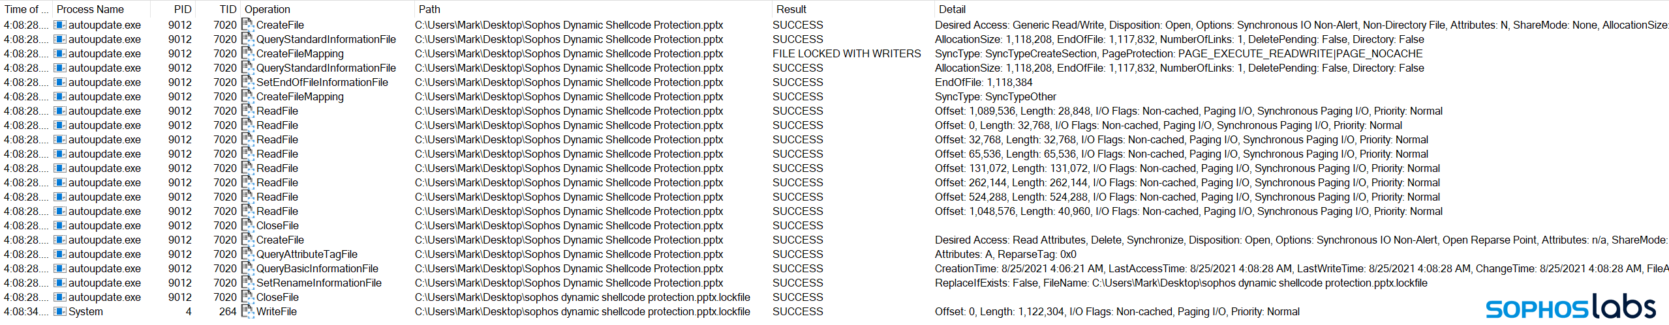Click the System process icon in last row
This screenshot has height=325, width=1669.
pos(60,311)
